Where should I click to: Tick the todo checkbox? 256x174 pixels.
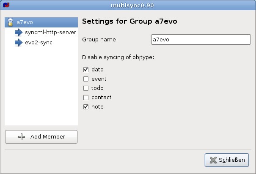86,88
